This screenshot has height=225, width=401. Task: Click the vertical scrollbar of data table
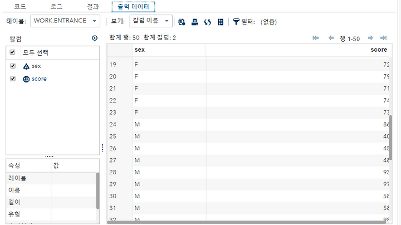(390, 138)
